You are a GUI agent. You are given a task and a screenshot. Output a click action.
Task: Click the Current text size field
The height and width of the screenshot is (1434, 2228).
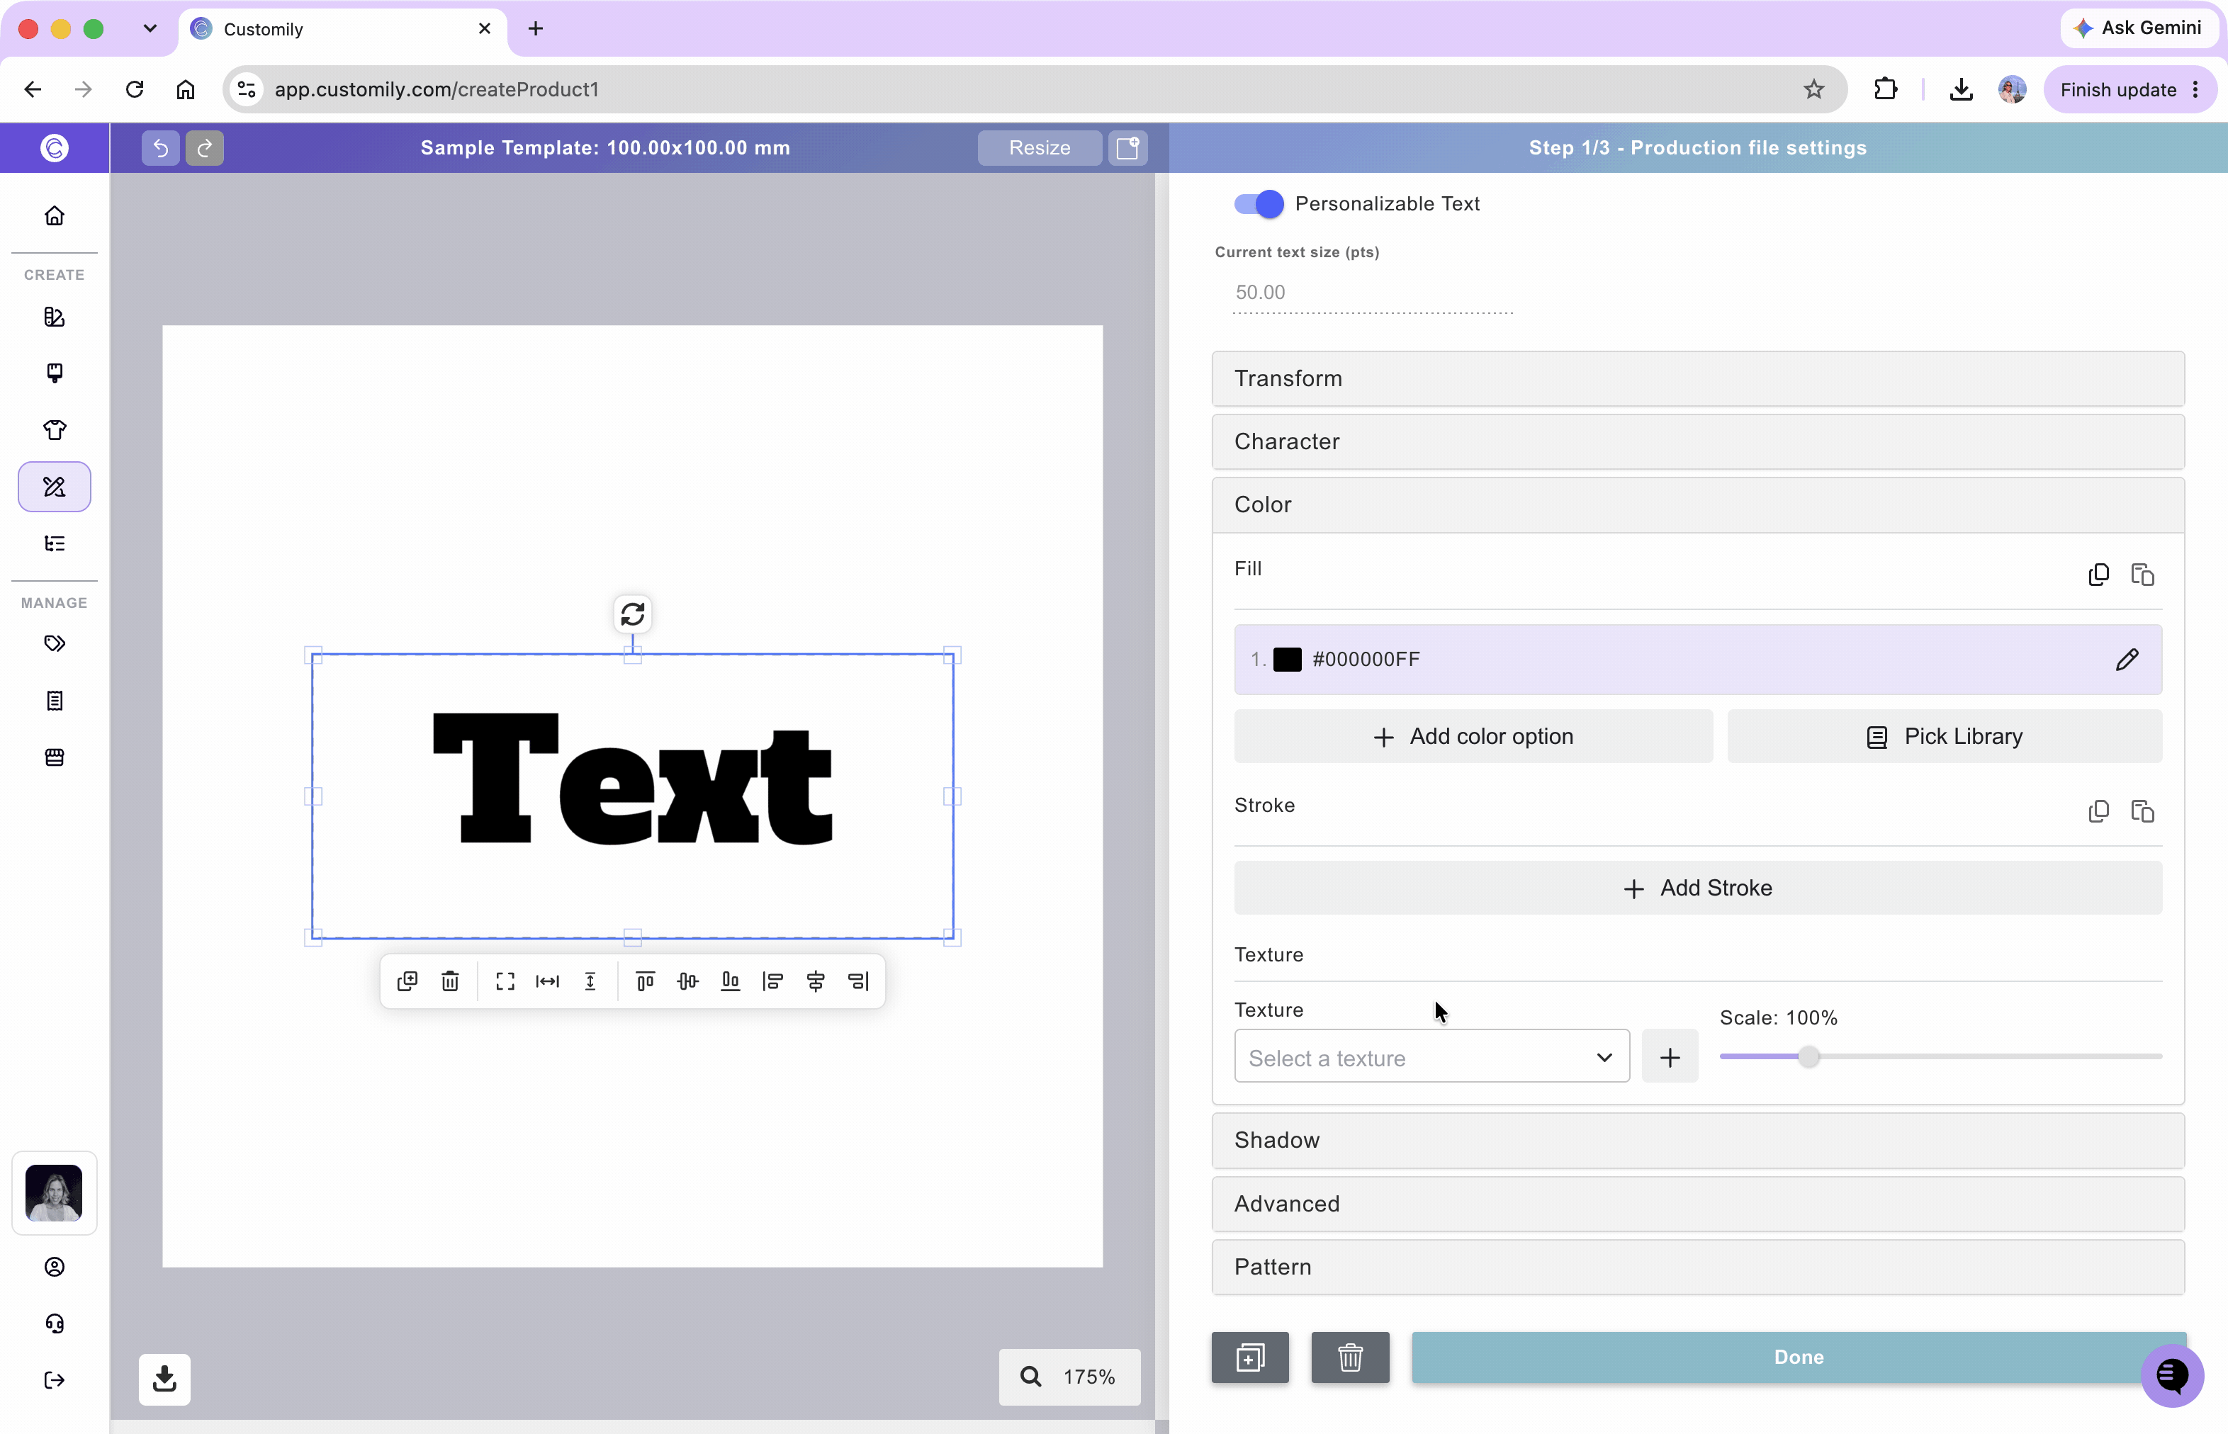pyautogui.click(x=1372, y=293)
